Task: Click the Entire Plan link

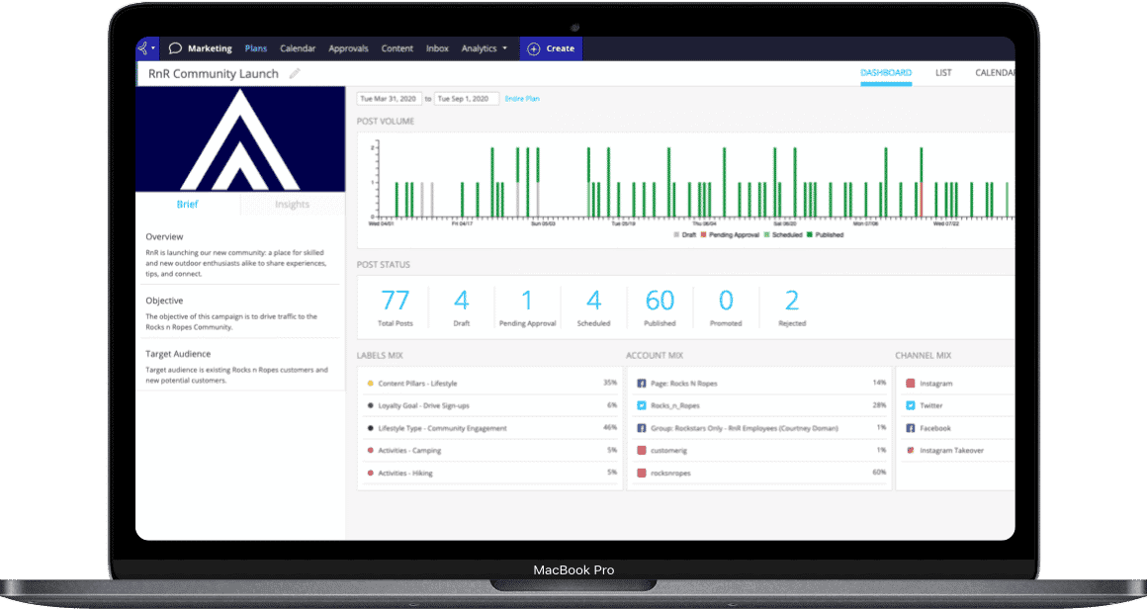Action: pyautogui.click(x=522, y=99)
